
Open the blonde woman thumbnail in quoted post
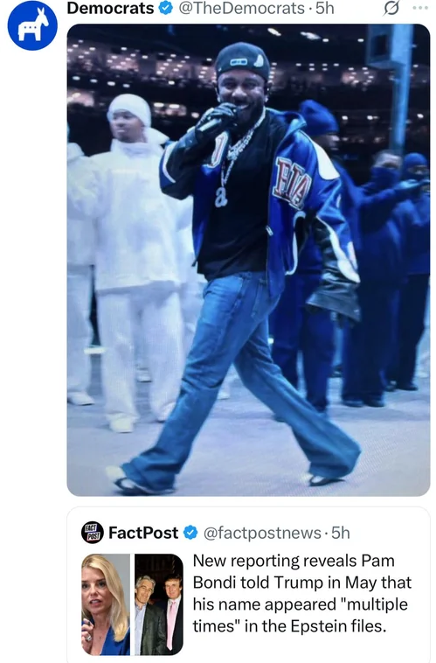106,604
